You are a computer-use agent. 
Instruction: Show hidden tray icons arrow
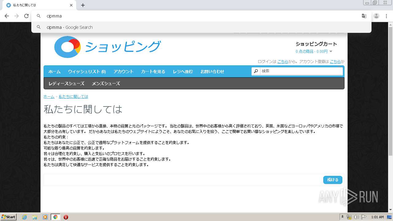(x=342, y=217)
